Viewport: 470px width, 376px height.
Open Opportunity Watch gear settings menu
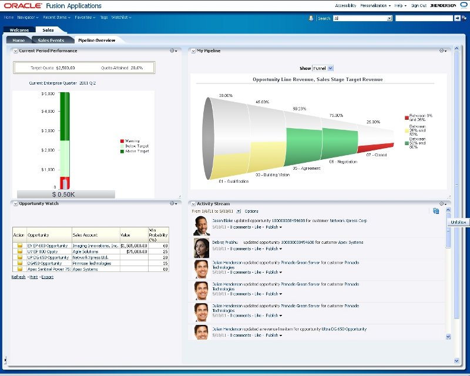173,203
